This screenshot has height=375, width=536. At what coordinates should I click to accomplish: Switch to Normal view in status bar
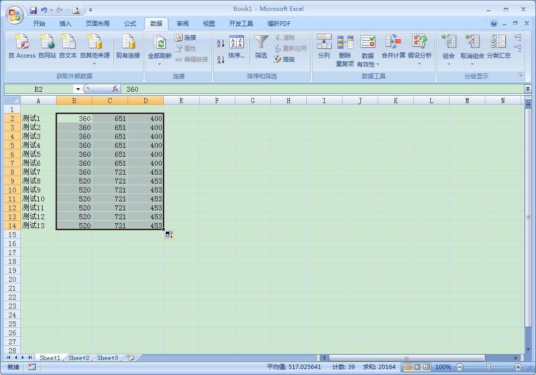click(408, 367)
